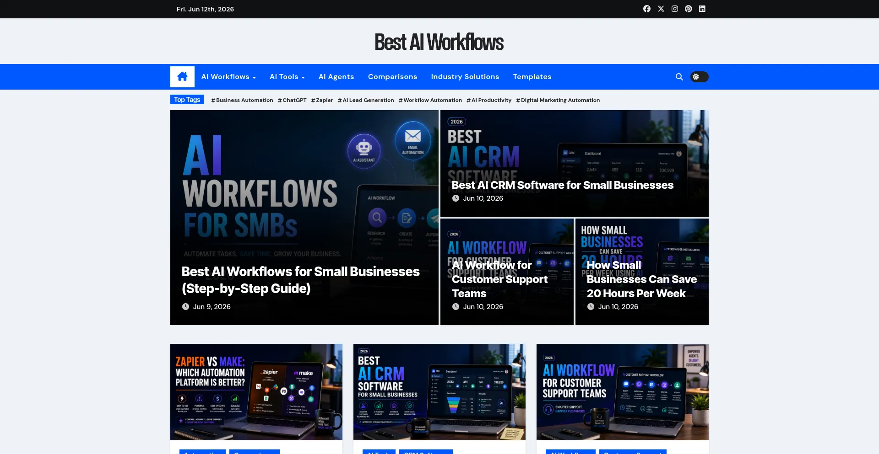Toggle the dark mode switch
The height and width of the screenshot is (454, 879).
pos(699,77)
